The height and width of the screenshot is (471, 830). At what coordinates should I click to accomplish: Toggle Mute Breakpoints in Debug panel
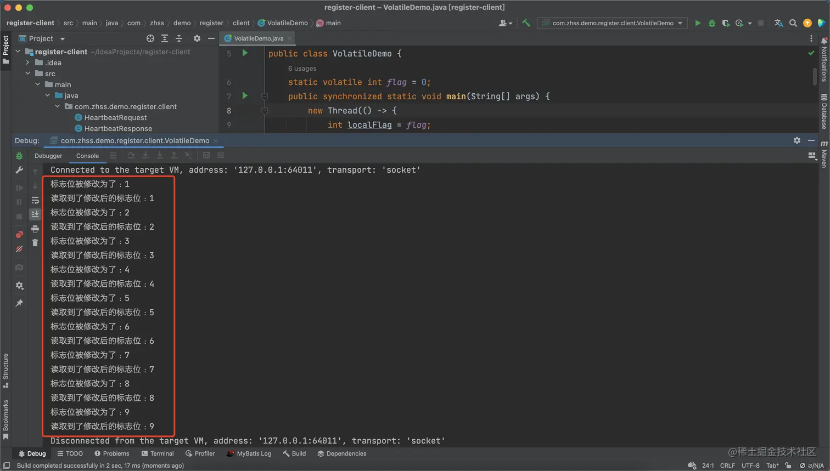19,249
